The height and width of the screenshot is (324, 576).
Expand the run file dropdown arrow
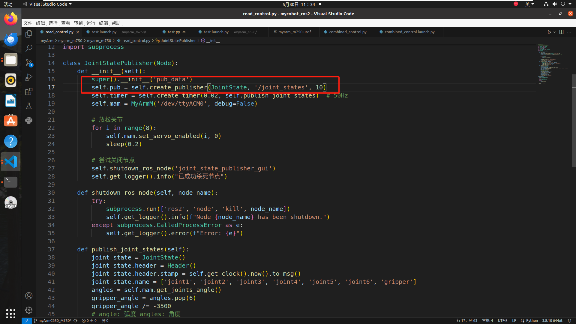554,32
